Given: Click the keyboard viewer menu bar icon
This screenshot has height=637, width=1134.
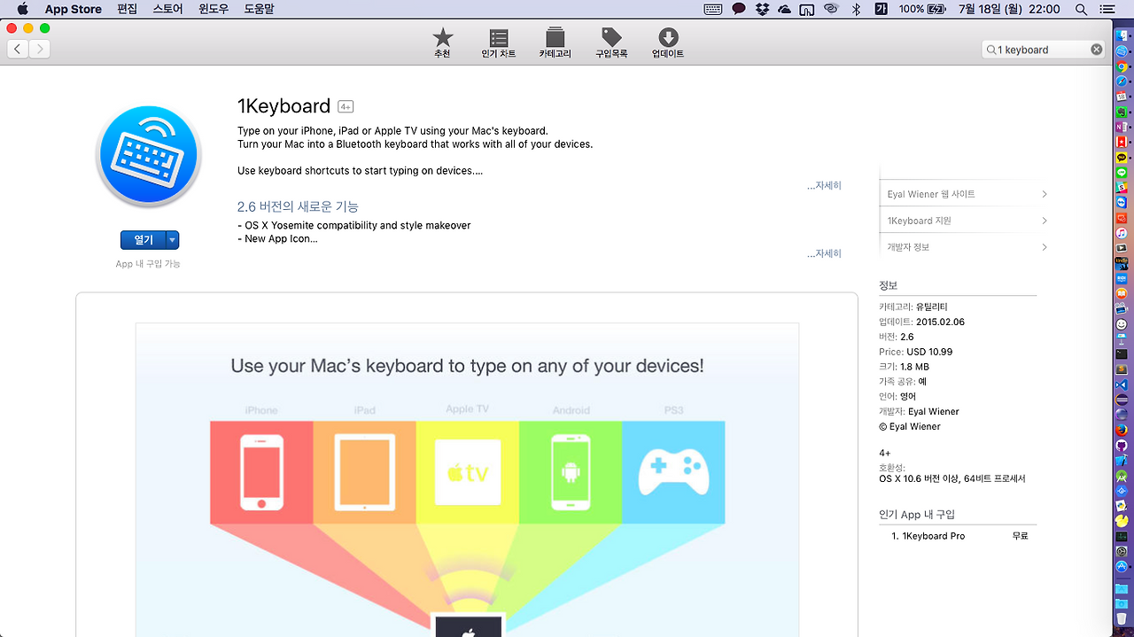Looking at the screenshot, I should tap(713, 9).
